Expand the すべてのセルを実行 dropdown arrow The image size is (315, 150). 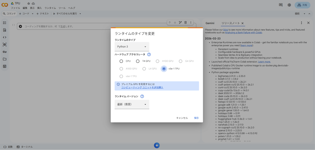pyautogui.click(x=80, y=14)
